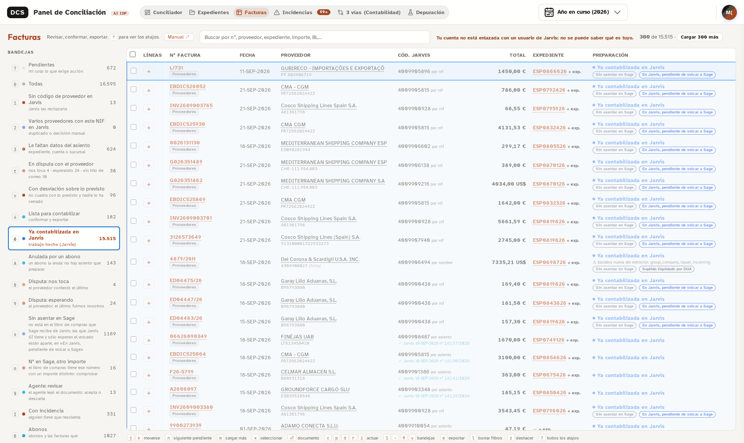Click the calendar icon in year selector
The image size is (744, 443).
(549, 12)
